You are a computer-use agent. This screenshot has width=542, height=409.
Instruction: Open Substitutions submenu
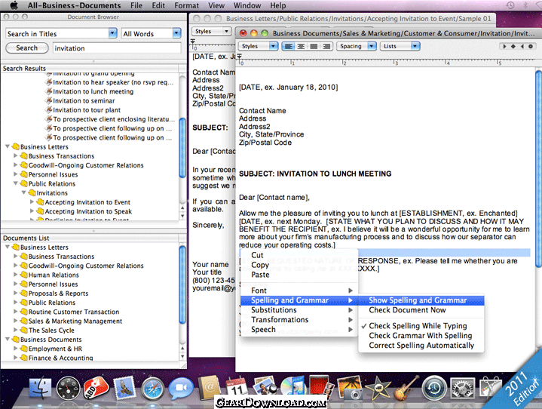(x=299, y=310)
